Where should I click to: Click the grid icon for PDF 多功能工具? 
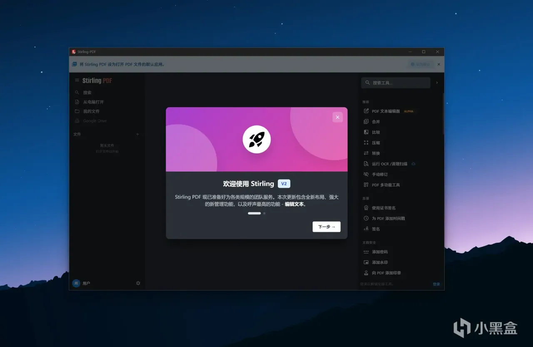[x=366, y=185]
